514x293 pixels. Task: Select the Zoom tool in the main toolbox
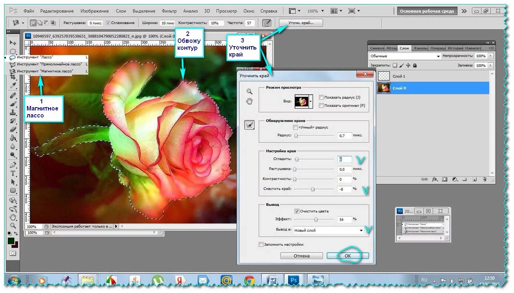pyautogui.click(x=13, y=225)
